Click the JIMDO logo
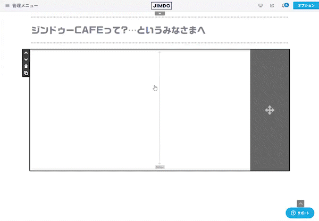This screenshot has height=221, width=319. 161,6
